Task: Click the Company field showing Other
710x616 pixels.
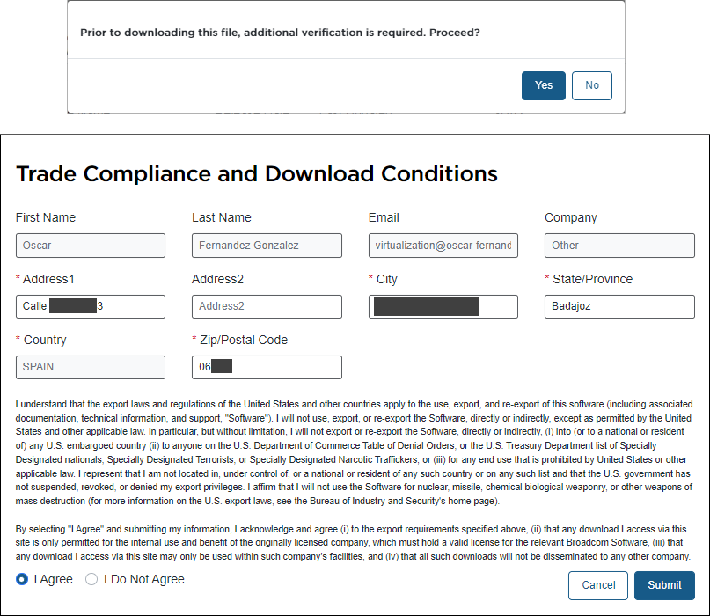Action: (619, 246)
